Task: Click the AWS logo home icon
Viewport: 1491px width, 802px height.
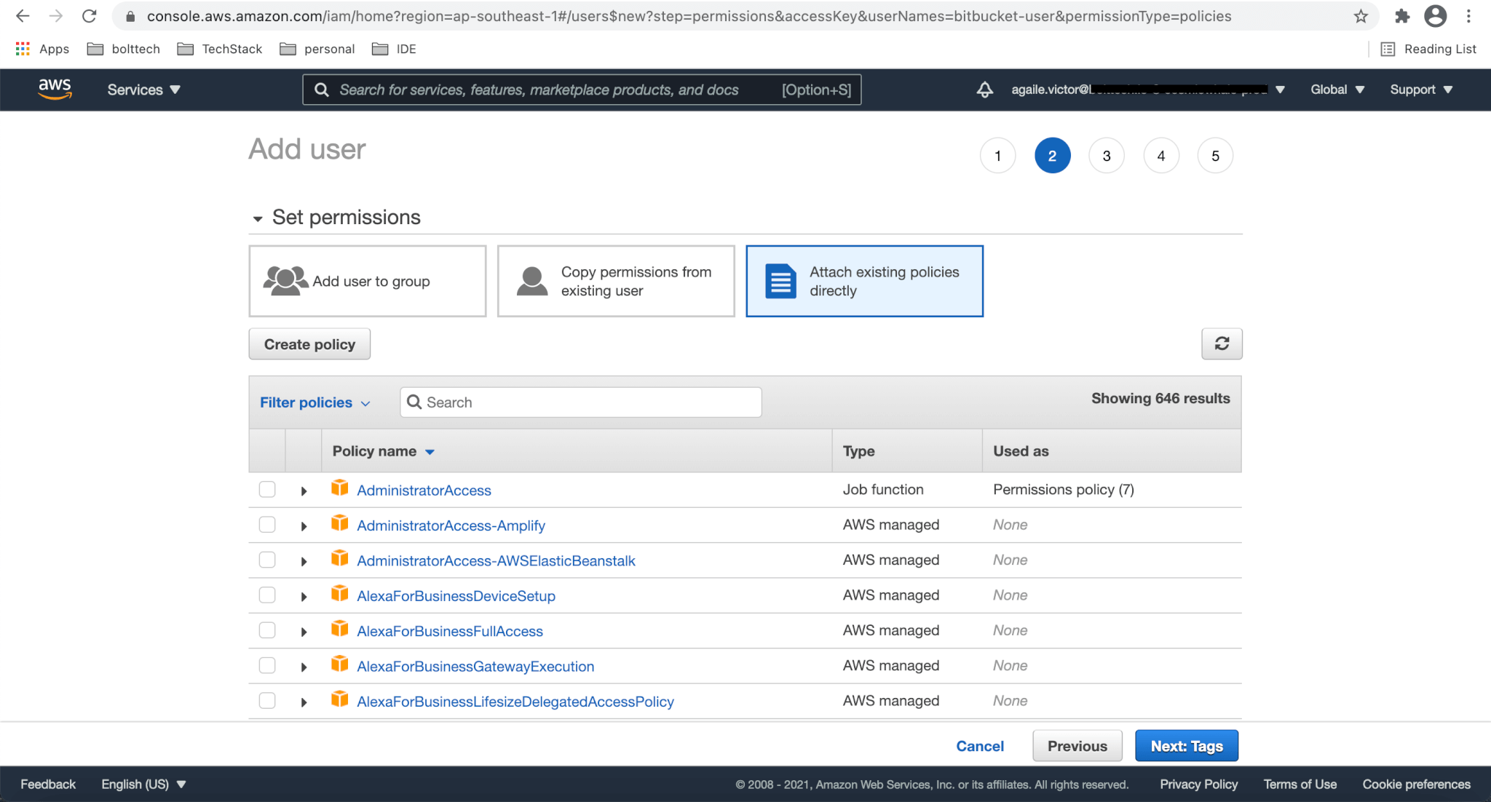Action: point(55,89)
